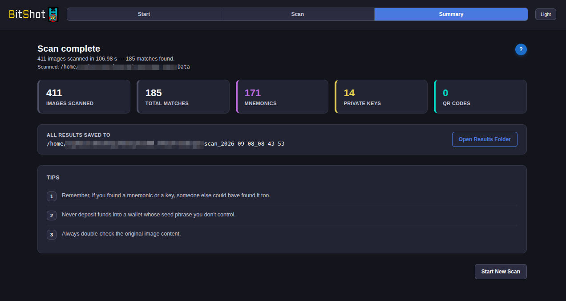Click the Scan complete heading
The image size is (566, 301).
pyautogui.click(x=69, y=49)
